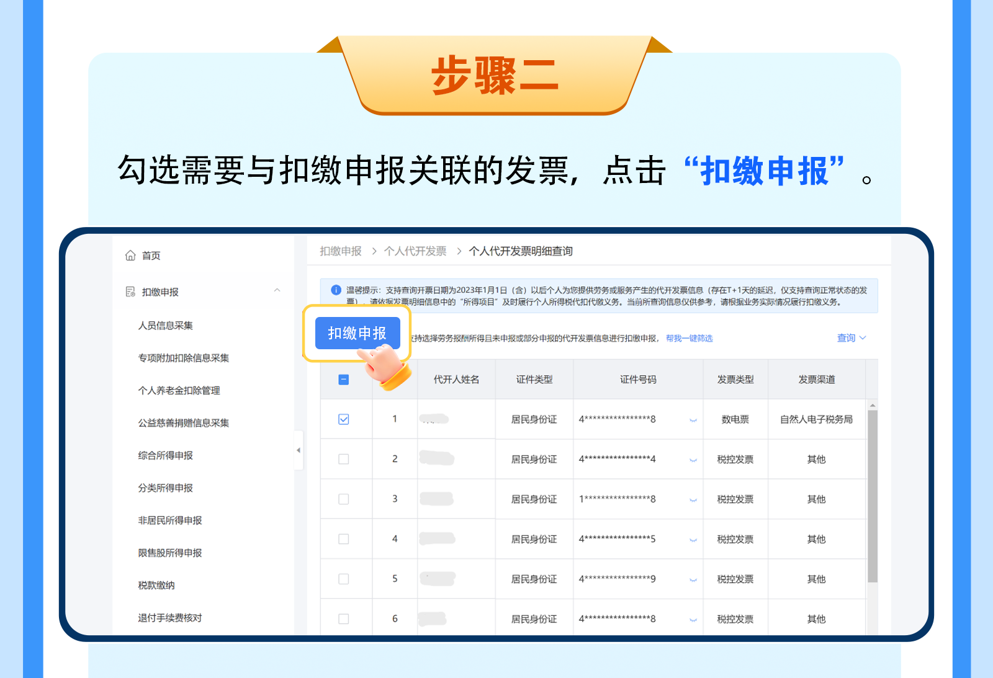Viewport: 993px width, 678px height.
Task: Click the scroll-up arrow of the table scrollbar
Action: click(873, 406)
